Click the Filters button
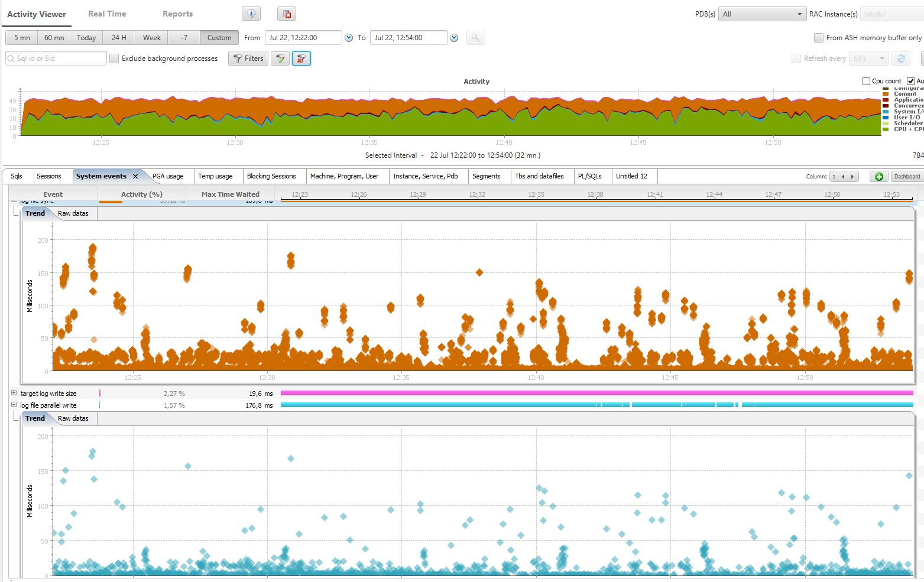 (248, 58)
